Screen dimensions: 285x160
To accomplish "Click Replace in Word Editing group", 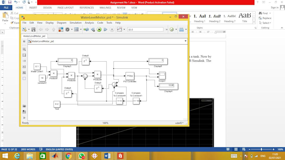I will (265, 18).
